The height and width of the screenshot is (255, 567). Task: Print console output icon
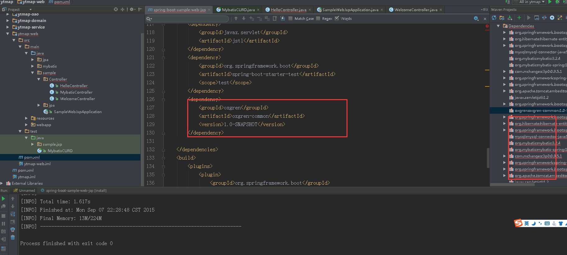coord(13,230)
